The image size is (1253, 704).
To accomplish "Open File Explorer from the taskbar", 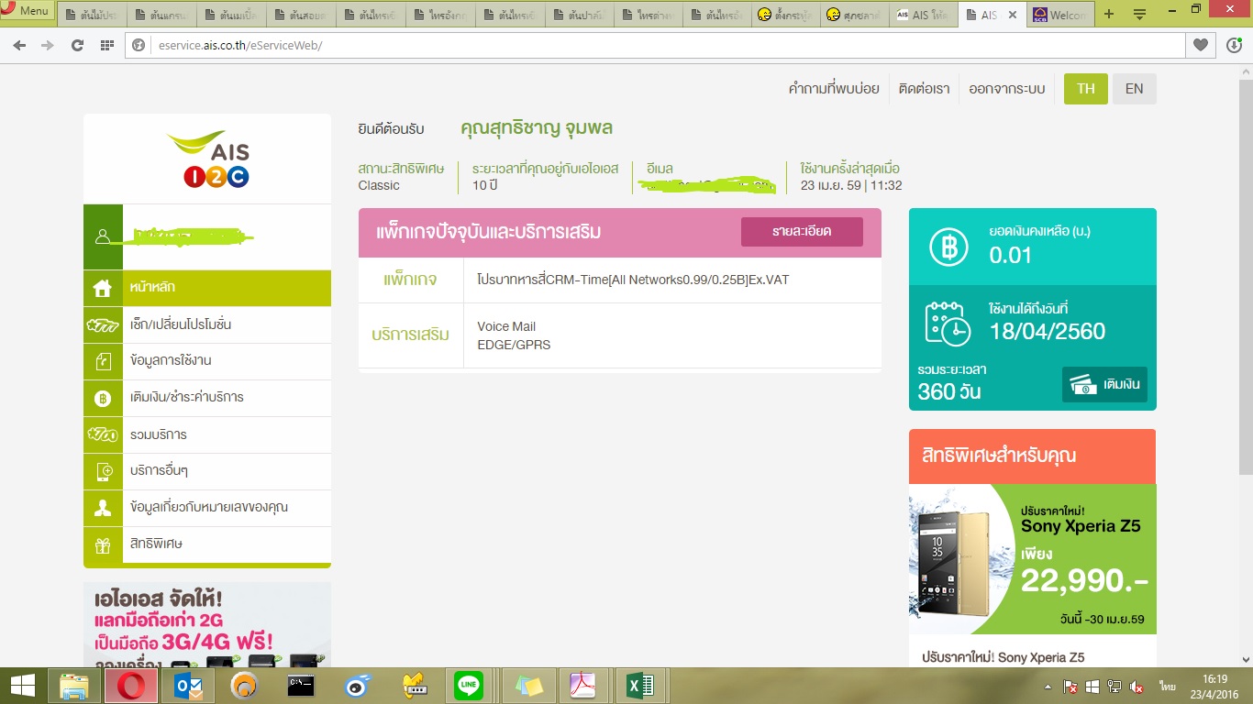I will point(74,686).
